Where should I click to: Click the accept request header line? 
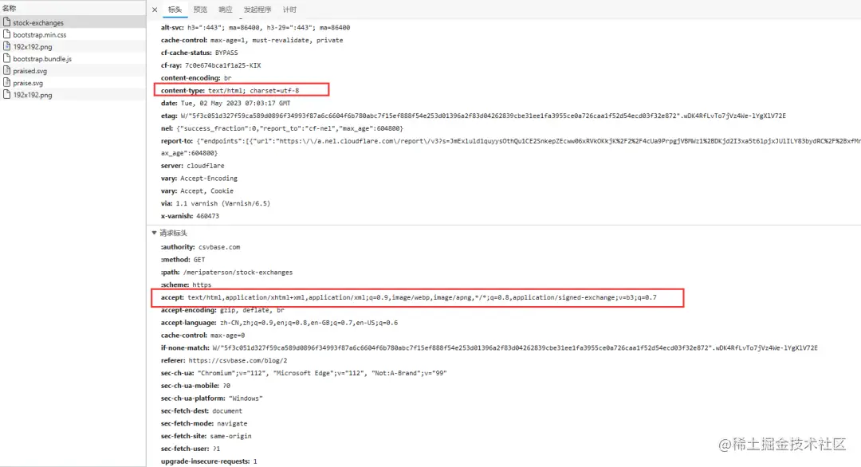click(x=408, y=297)
